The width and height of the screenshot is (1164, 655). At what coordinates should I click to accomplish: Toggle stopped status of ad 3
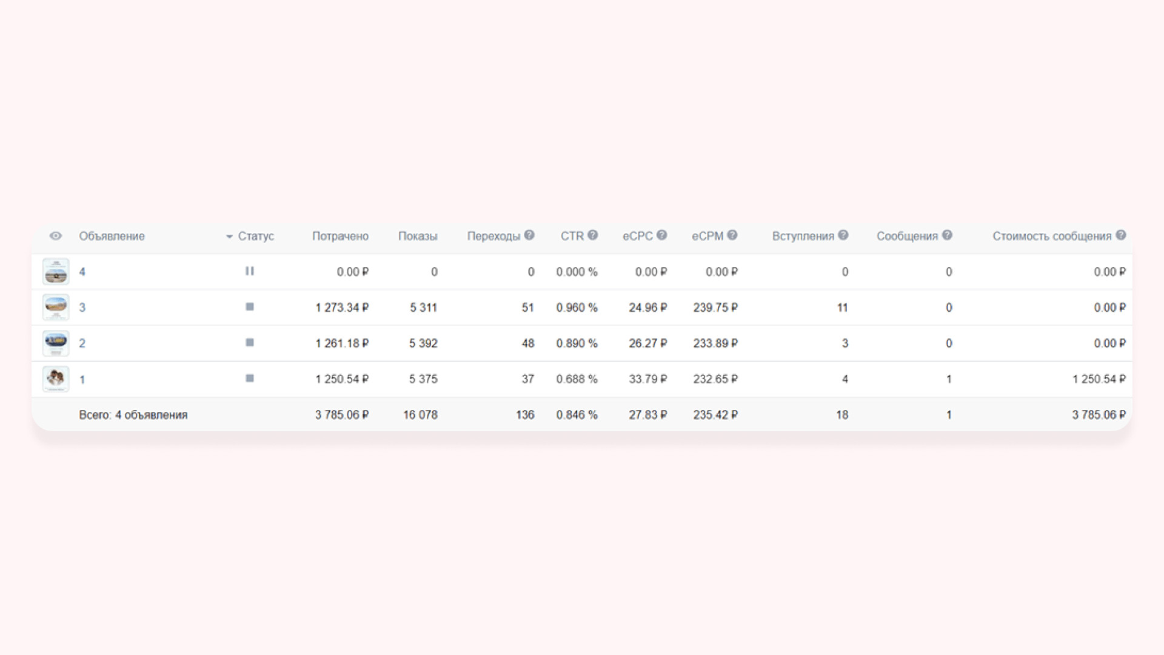250,307
